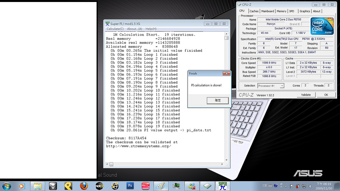Click the Validate button in CPU-Z
The image size is (340, 191).
pos(306,95)
